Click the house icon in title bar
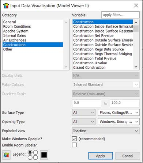 (x=6, y=6)
